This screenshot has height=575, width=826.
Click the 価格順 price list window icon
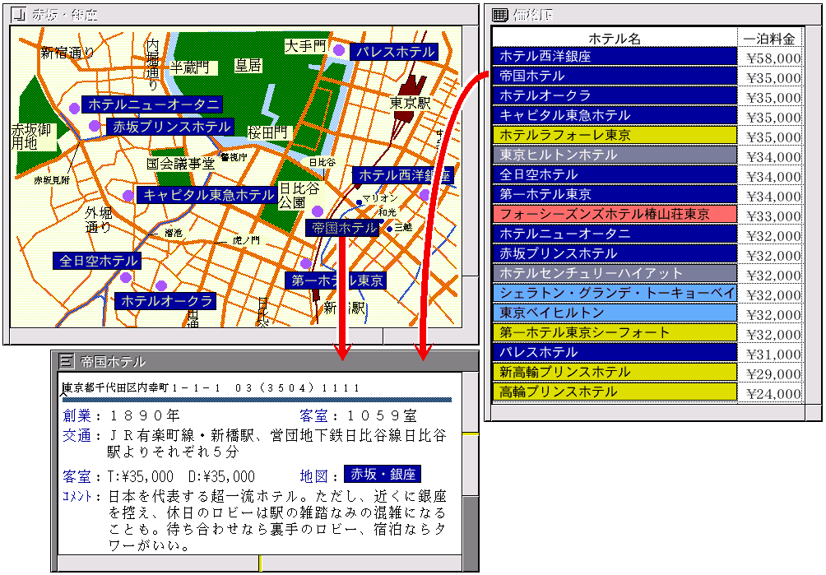tap(499, 14)
